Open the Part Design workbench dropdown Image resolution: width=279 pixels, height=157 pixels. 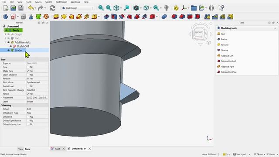pos(78,8)
